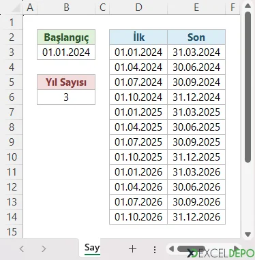This screenshot has height=260, width=255.
Task: Select cell 01.01.2026
Action: (138, 172)
